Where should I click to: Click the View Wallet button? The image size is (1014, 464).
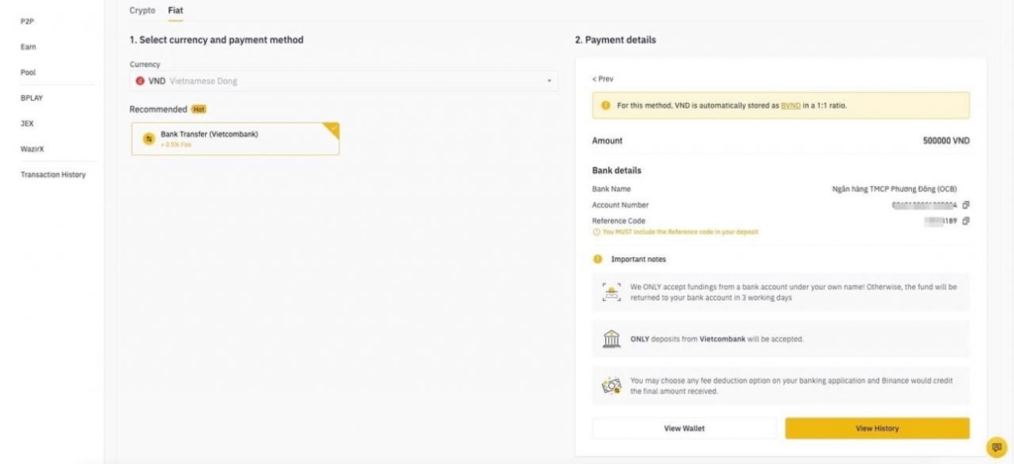click(x=684, y=428)
